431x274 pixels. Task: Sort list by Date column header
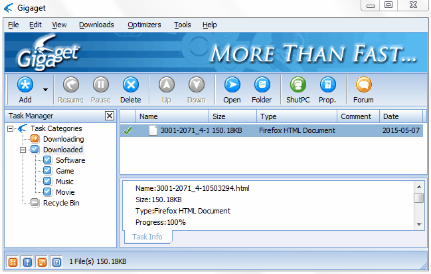pos(401,116)
